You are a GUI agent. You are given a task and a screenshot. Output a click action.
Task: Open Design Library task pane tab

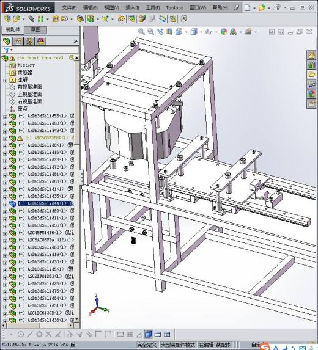pyautogui.click(x=311, y=65)
